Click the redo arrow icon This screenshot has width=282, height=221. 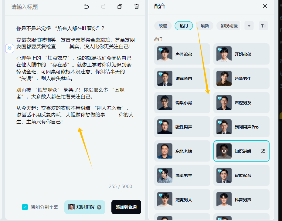point(103,7)
